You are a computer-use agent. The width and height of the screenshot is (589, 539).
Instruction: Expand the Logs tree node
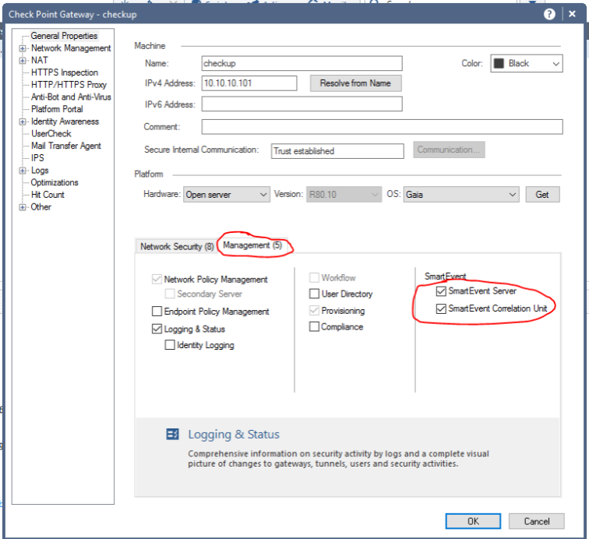point(23,171)
